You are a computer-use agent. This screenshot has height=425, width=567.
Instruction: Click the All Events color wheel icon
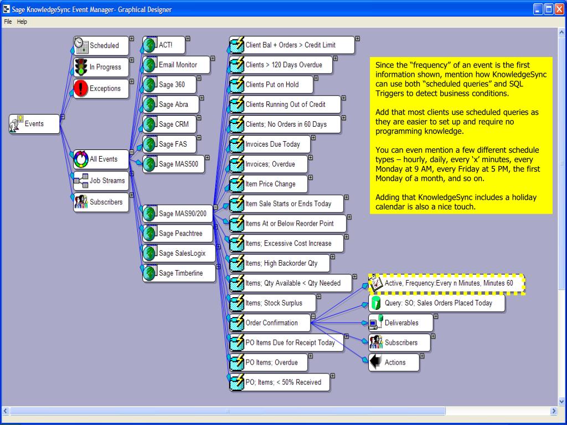point(81,159)
